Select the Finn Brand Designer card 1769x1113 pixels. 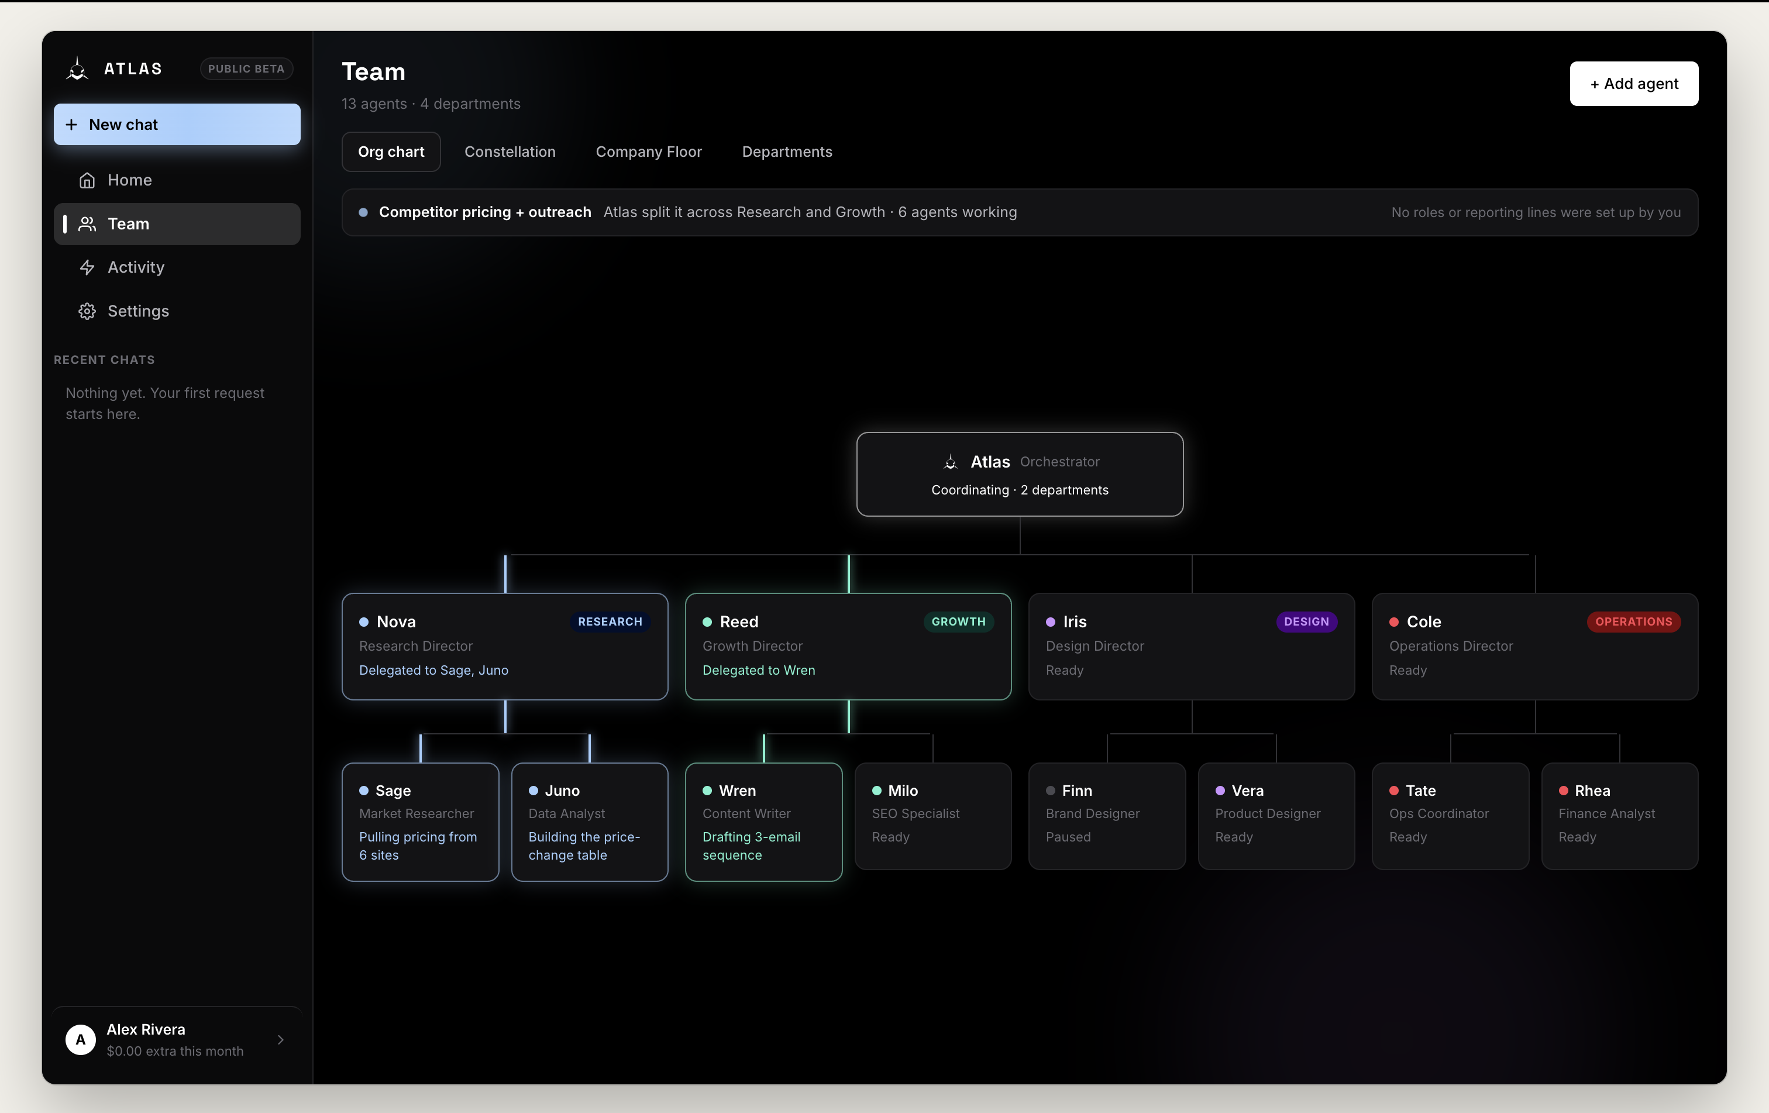(x=1107, y=816)
